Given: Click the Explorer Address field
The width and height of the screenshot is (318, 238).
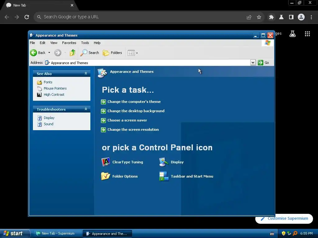Looking at the screenshot, I should click(148, 63).
